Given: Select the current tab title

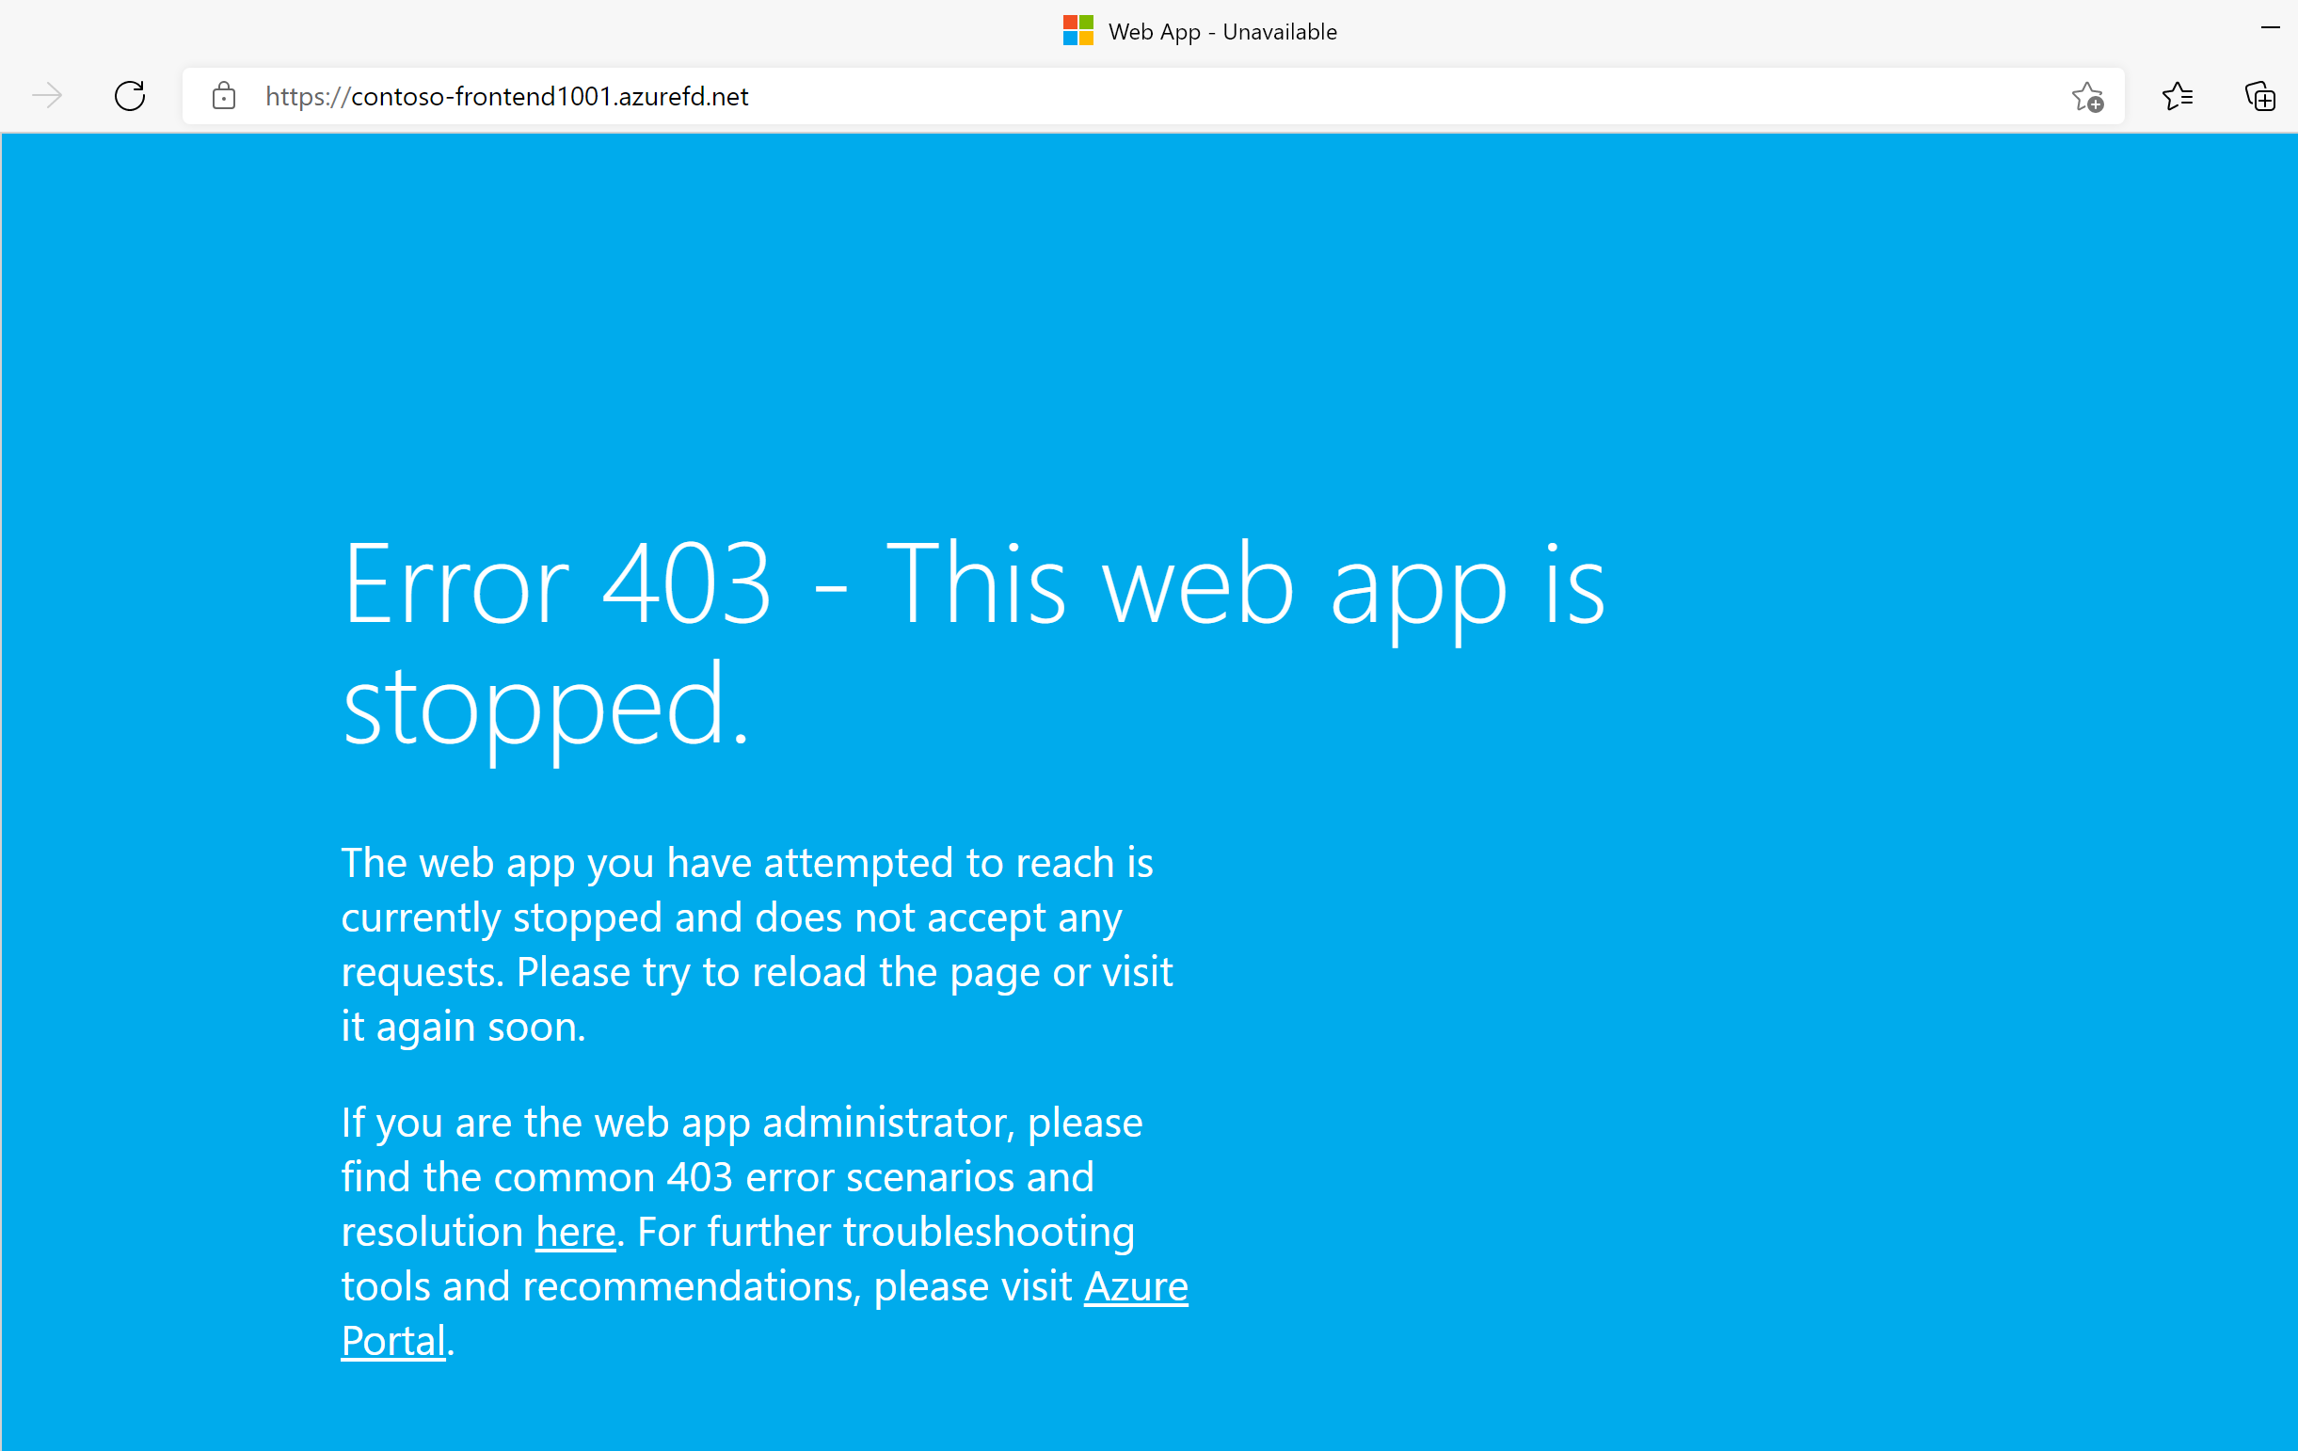Looking at the screenshot, I should [1222, 31].
